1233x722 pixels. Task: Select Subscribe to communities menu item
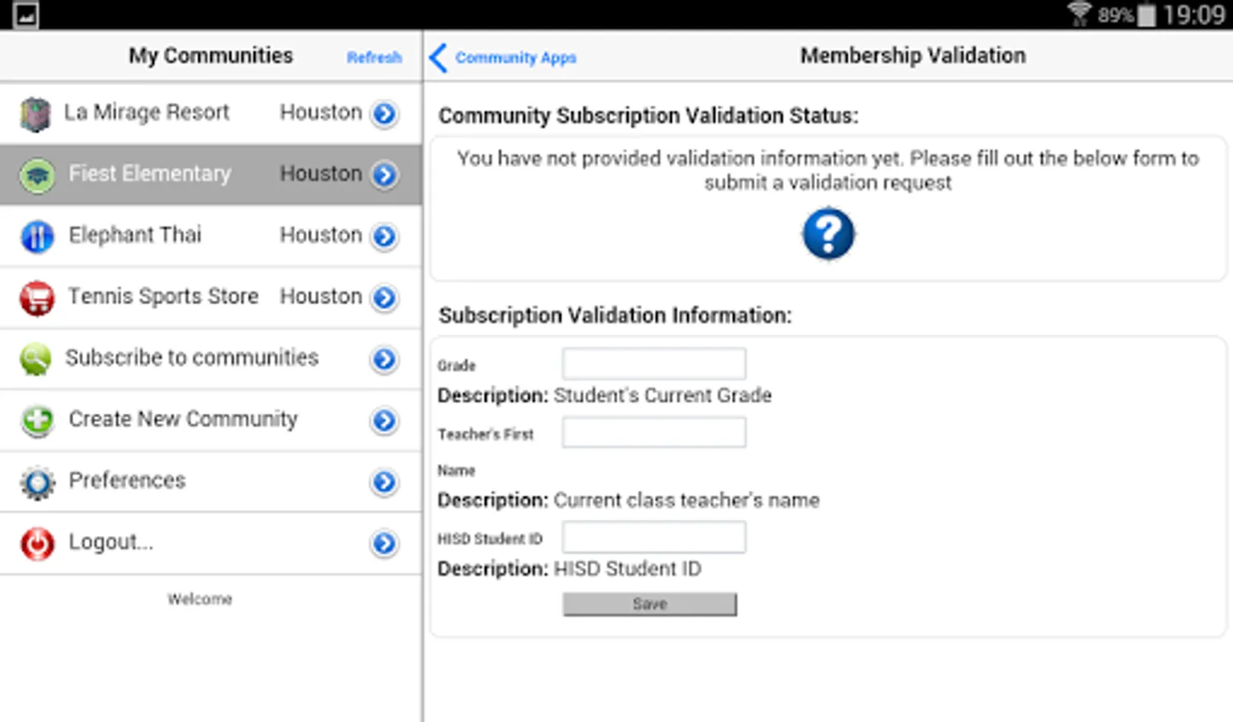193,358
